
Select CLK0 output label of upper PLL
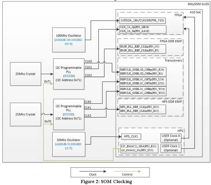(88, 61)
